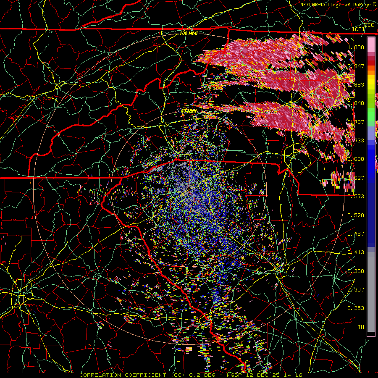Viewport: 378px width, 378px height.
Task: Pick the bright green color bar segment
Action: 371,115
